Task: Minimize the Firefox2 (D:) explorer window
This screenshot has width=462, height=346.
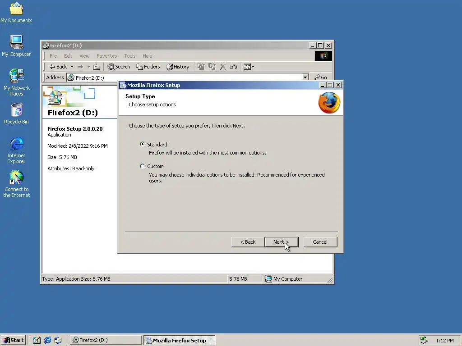Action: point(313,46)
